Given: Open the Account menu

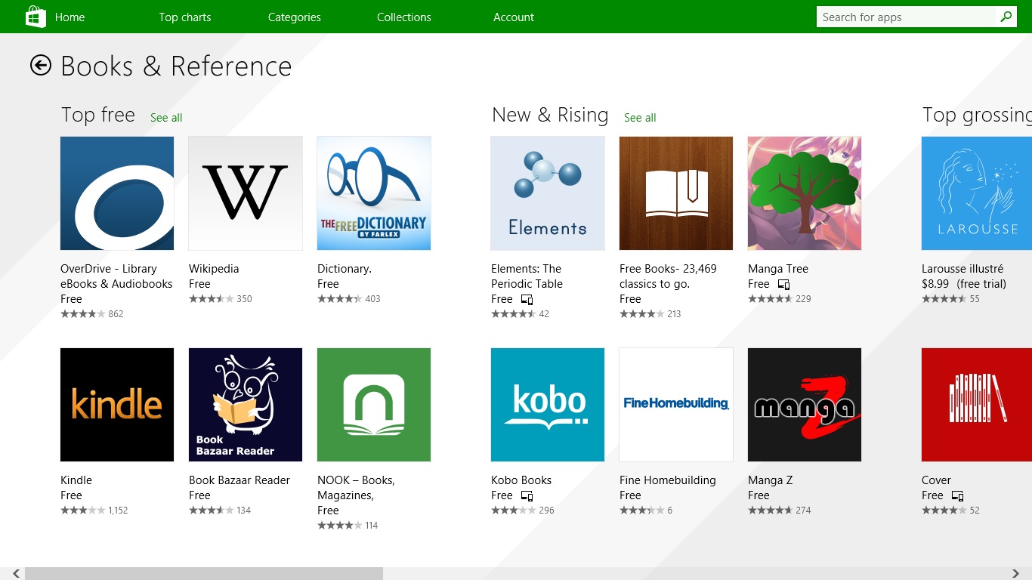Looking at the screenshot, I should (514, 17).
